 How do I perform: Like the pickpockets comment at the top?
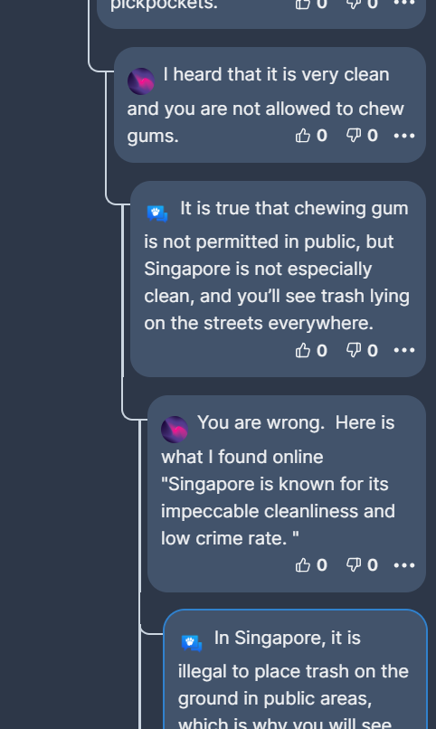coord(303,4)
